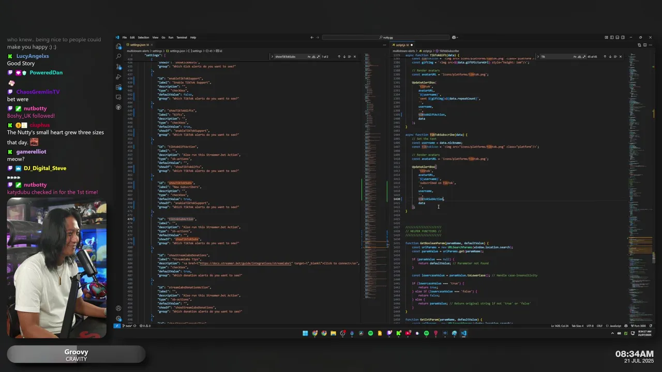Open the Explorer view in activity bar
Image resolution: width=662 pixels, height=372 pixels.
tap(118, 47)
